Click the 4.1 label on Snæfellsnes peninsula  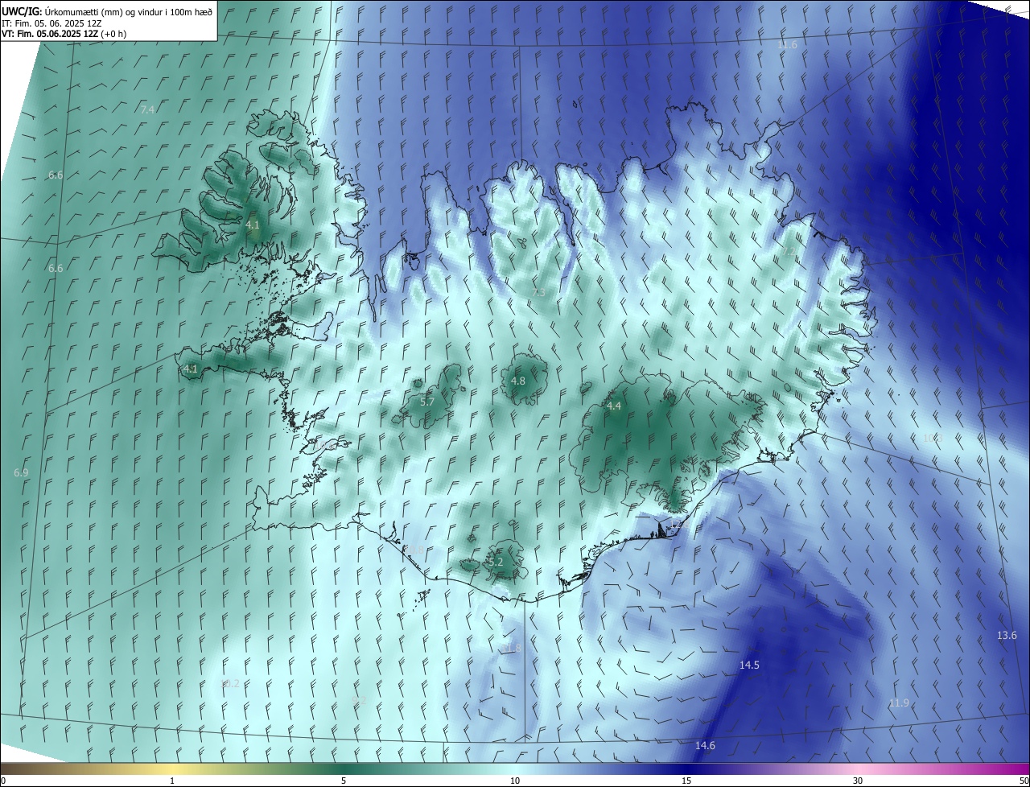click(191, 369)
